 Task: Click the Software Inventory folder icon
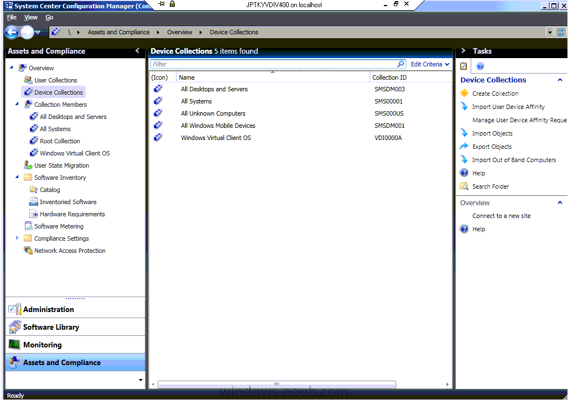pos(28,177)
